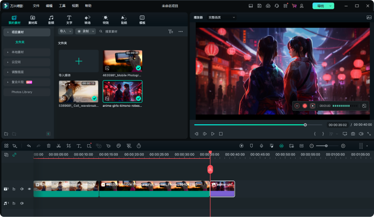Click the split scissors tool in timeline toolbar
The height and width of the screenshot is (217, 374).
pos(58,146)
